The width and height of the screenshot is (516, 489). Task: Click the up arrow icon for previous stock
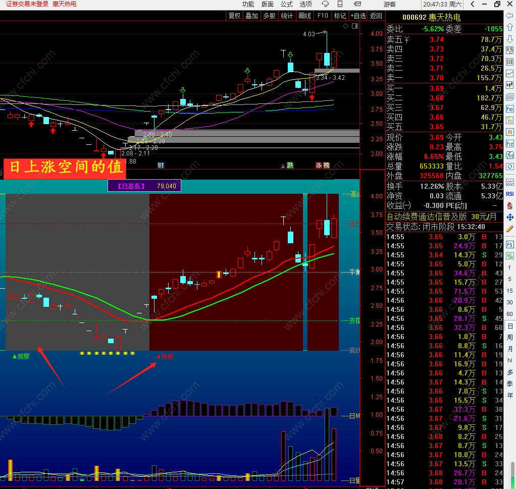coord(510,27)
